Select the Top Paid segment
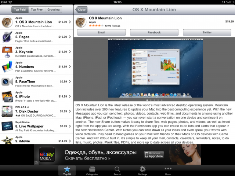 tap(20, 10)
